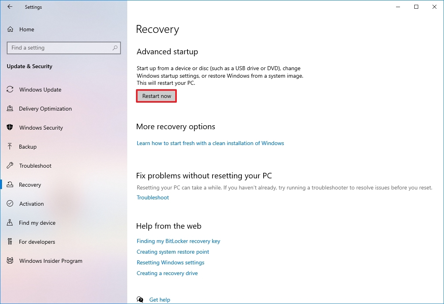This screenshot has height=304, width=444.
Task: Open the clean installation of Windows link
Action: coord(210,143)
